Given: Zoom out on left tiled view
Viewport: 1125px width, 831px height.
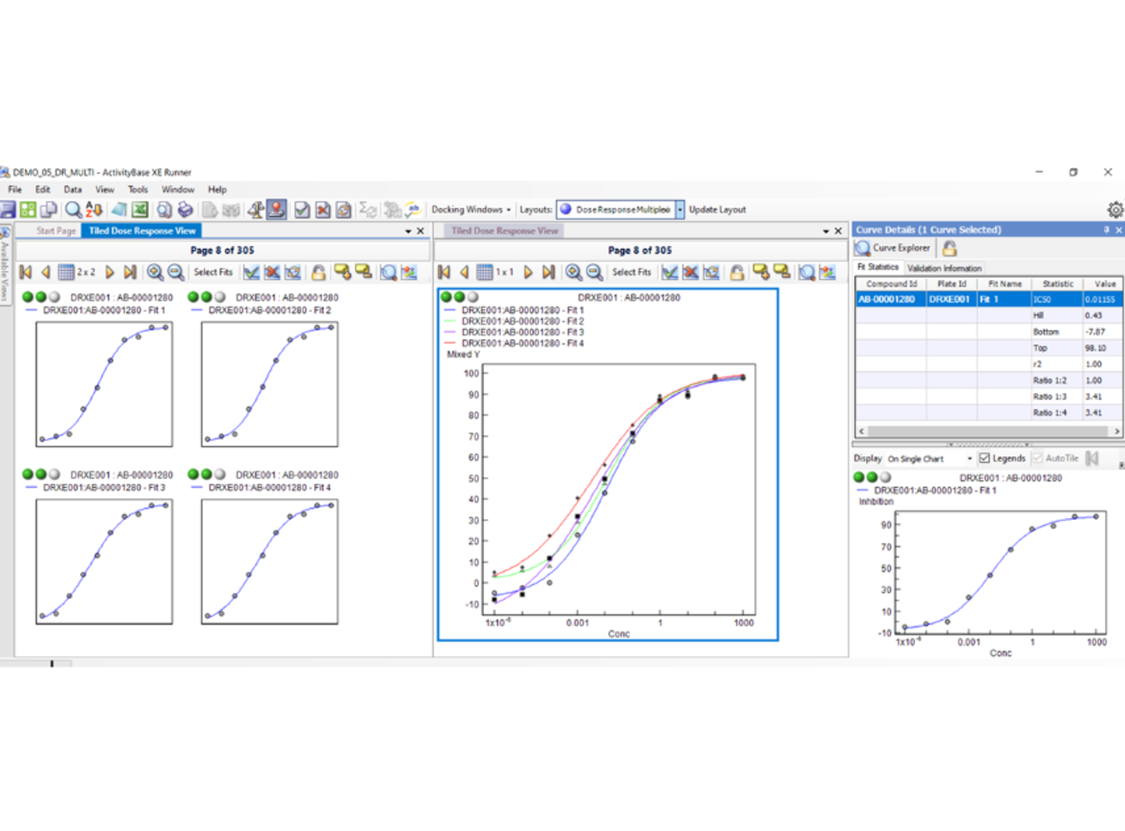Looking at the screenshot, I should click(x=175, y=272).
